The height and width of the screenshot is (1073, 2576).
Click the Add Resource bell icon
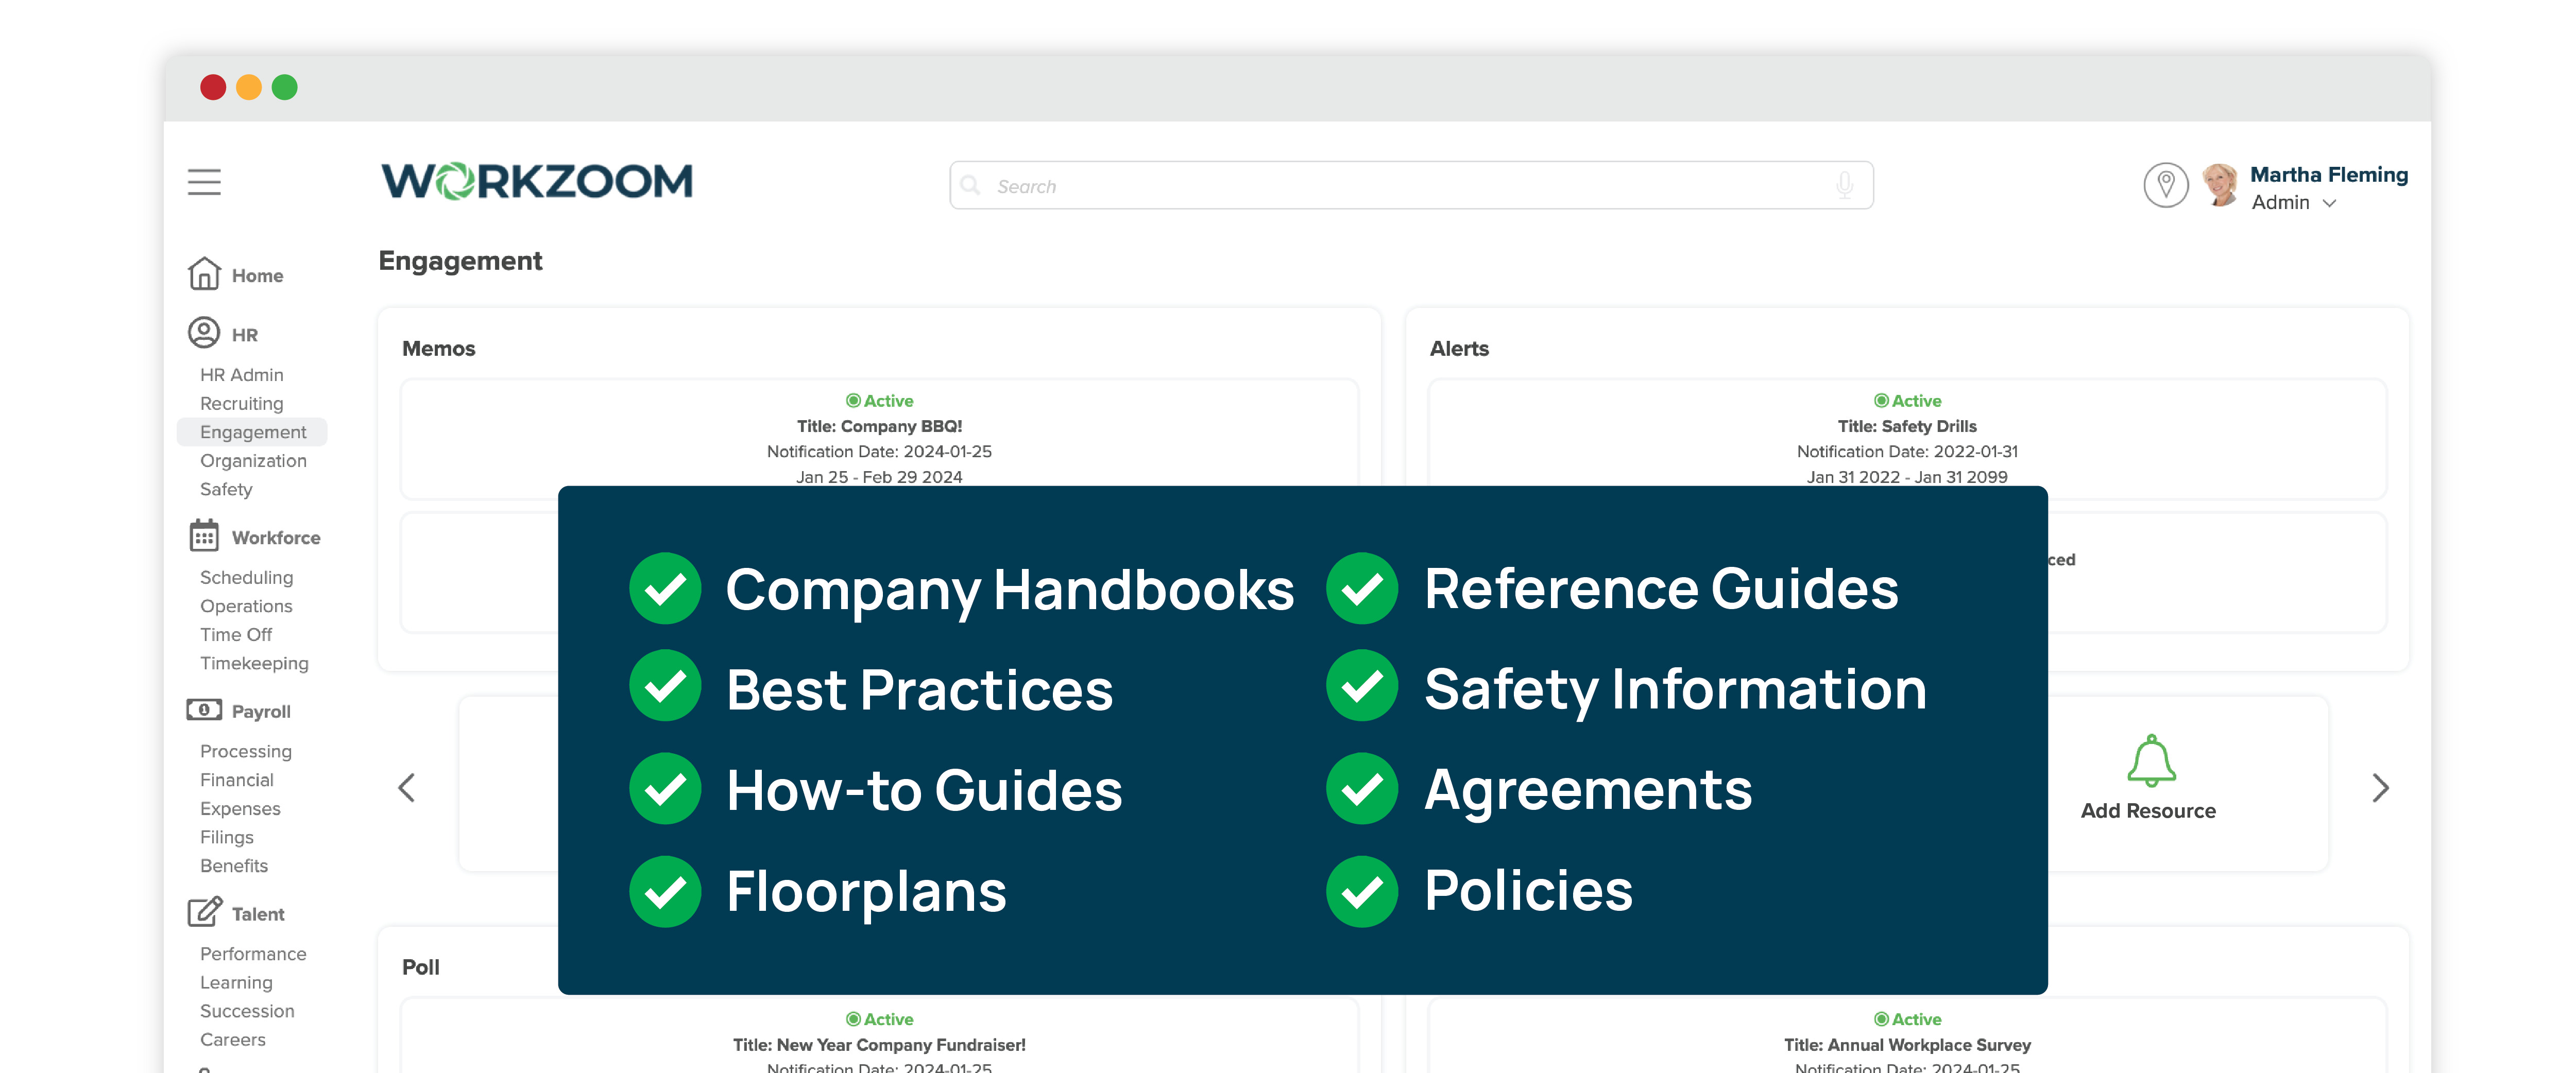point(2151,761)
